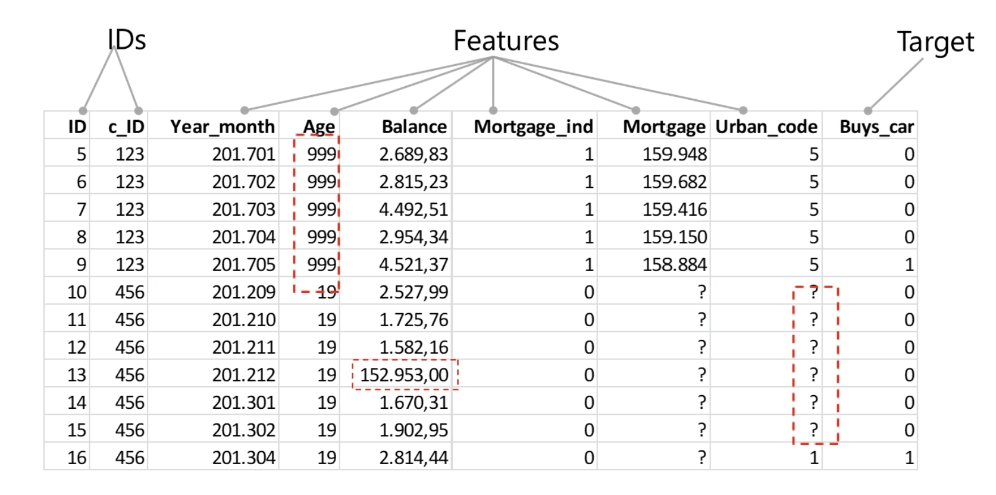Screen dimensions: 996x495
Task: Select Year_month cell 201.702
Action: [x=244, y=182]
